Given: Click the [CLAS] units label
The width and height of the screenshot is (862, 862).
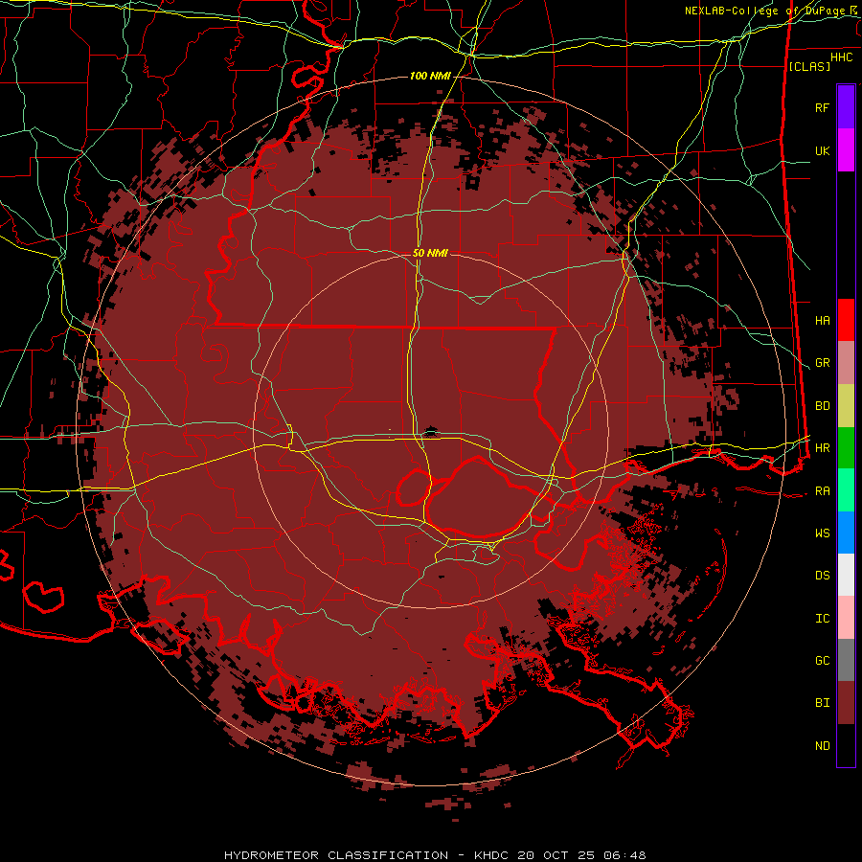Looking at the screenshot, I should point(809,66).
